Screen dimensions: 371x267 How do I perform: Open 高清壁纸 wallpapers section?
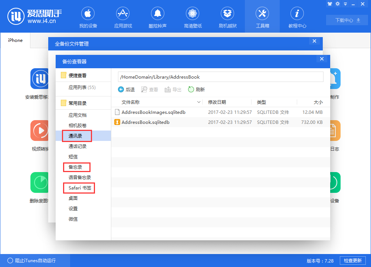coord(192,17)
